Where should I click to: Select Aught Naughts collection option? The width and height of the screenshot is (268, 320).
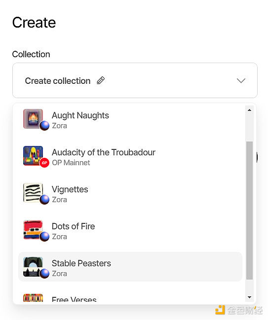pos(130,120)
